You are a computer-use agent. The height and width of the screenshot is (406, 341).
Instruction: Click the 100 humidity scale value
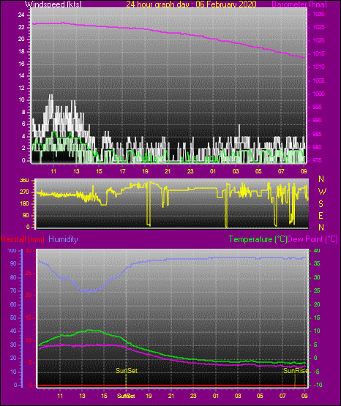(12, 251)
